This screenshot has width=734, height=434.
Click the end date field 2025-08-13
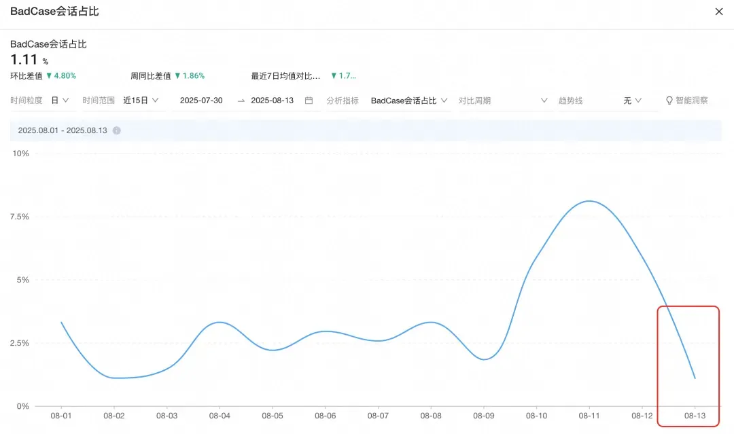pos(272,101)
